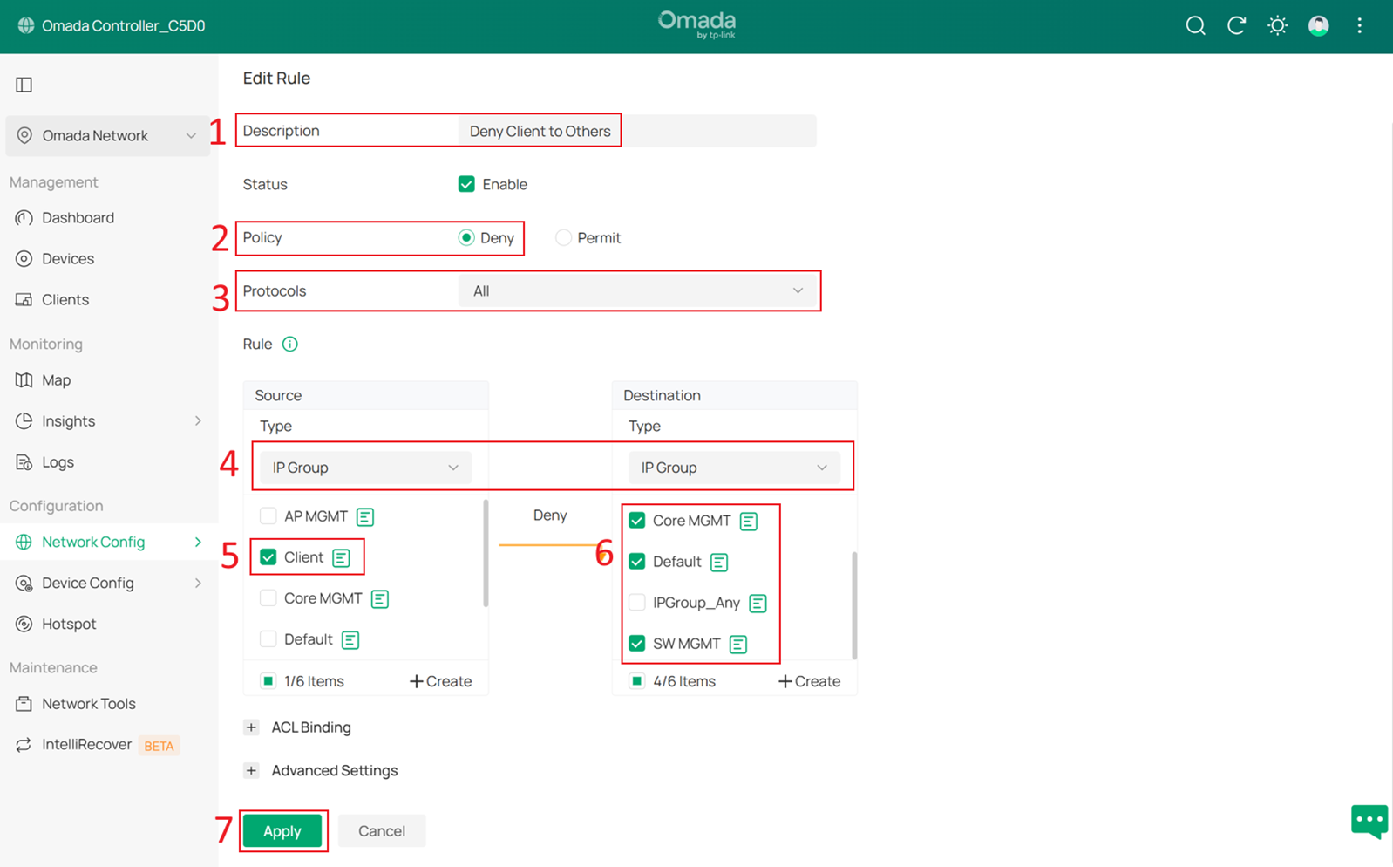1393x867 pixels.
Task: Uncheck the Status Enable checkbox
Action: 466,184
